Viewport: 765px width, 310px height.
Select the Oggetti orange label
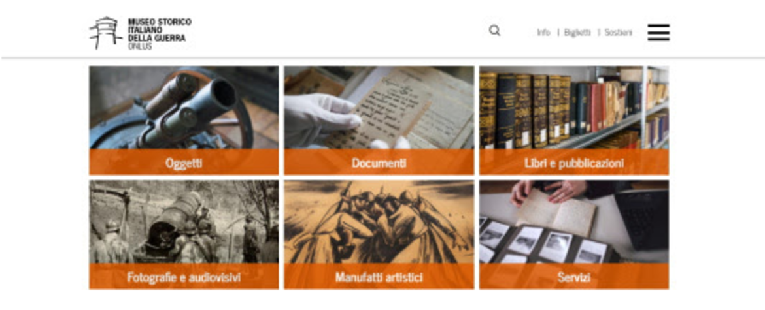coord(184,163)
